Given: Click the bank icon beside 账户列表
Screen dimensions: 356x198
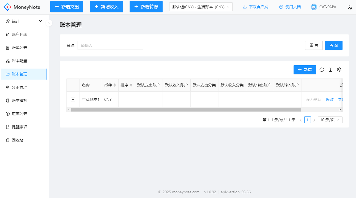Looking at the screenshot, I should coord(8,34).
